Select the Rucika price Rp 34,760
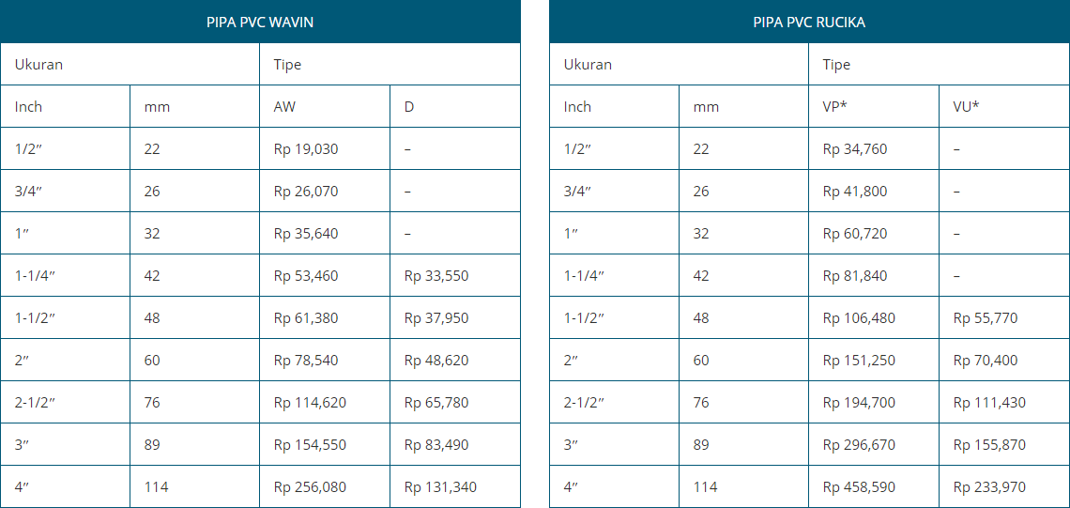1070x508 pixels. click(855, 149)
